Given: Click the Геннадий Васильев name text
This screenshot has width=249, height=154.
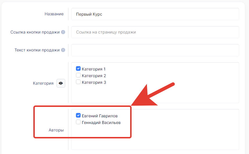Looking at the screenshot, I should click(101, 123).
